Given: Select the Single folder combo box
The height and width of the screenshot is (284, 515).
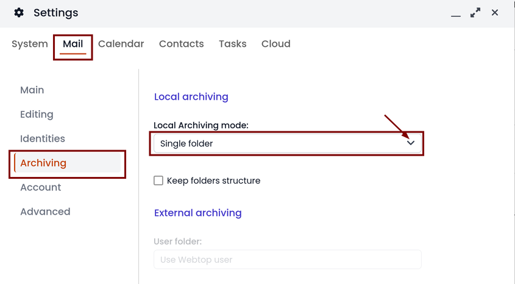Looking at the screenshot, I should 288,144.
